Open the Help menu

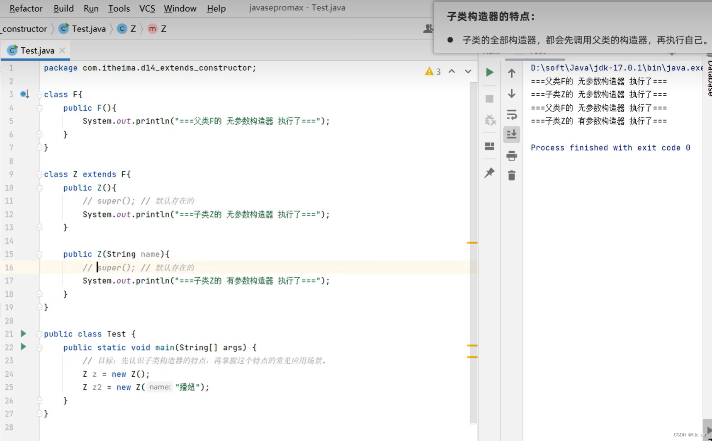pos(216,8)
